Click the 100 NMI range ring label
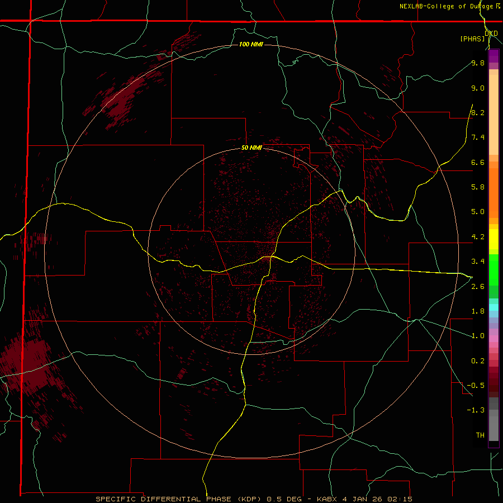The height and width of the screenshot is (503, 503). [x=251, y=44]
